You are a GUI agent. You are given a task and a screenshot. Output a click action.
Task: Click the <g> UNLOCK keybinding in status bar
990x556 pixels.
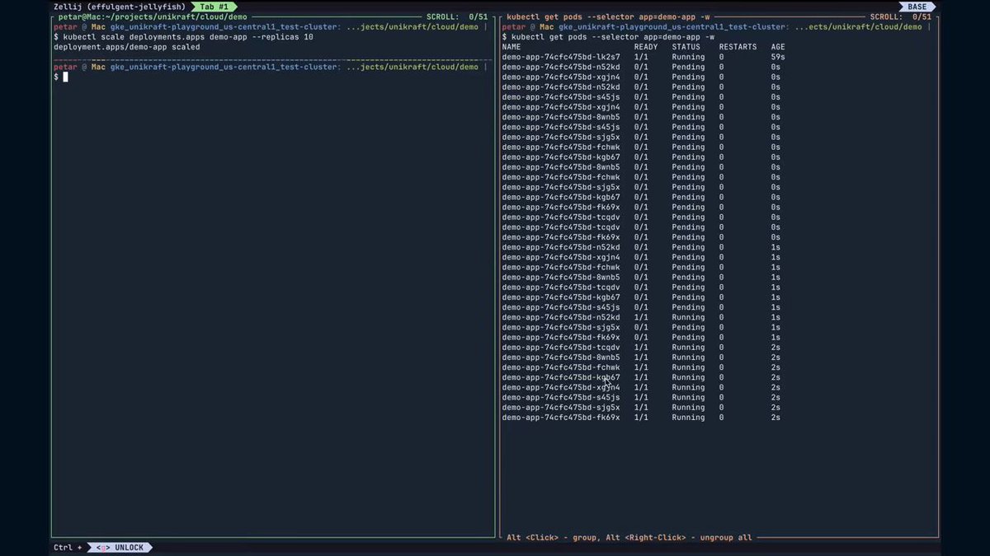(x=120, y=548)
